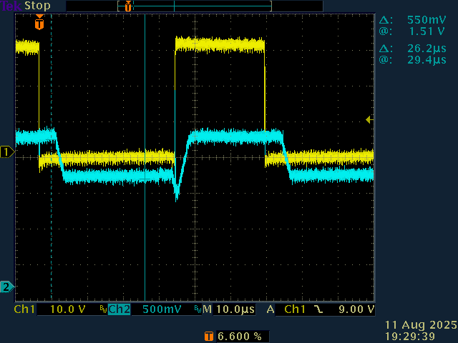Open the Ch2 500mV scale setting
This screenshot has width=458, height=343.
[x=161, y=309]
